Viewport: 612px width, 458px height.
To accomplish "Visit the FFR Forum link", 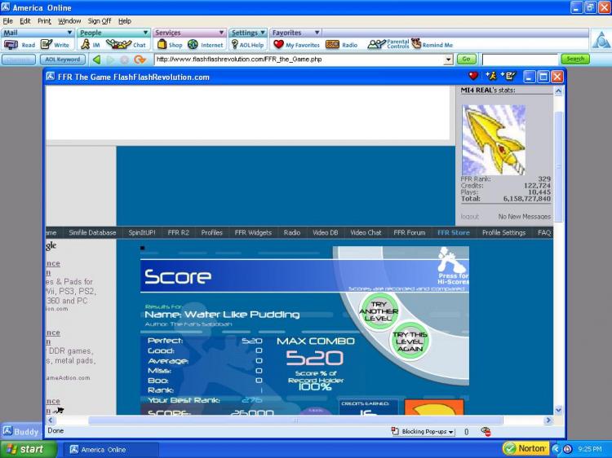I will (x=410, y=233).
